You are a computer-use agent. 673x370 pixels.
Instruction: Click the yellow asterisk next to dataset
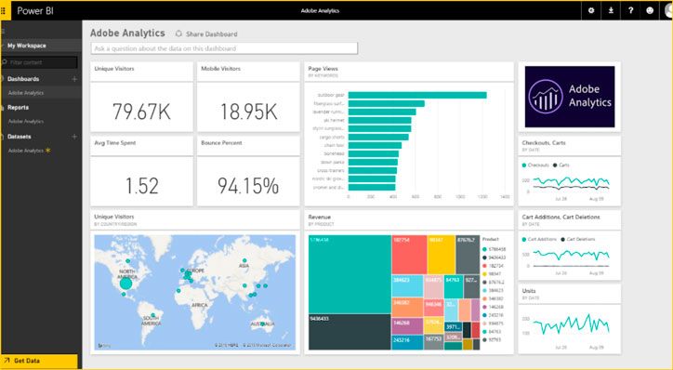coord(47,151)
